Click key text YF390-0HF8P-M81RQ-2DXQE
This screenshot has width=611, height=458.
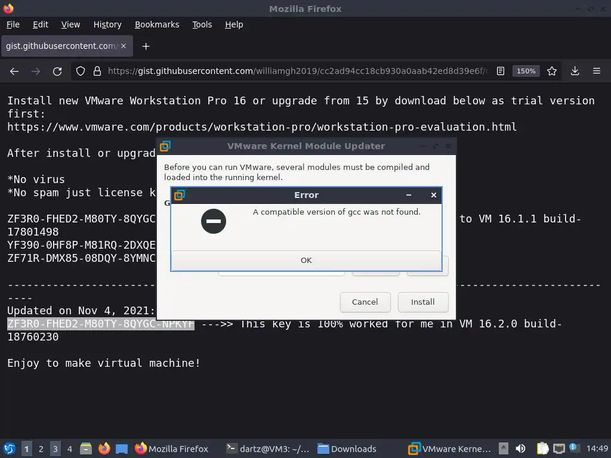81,245
